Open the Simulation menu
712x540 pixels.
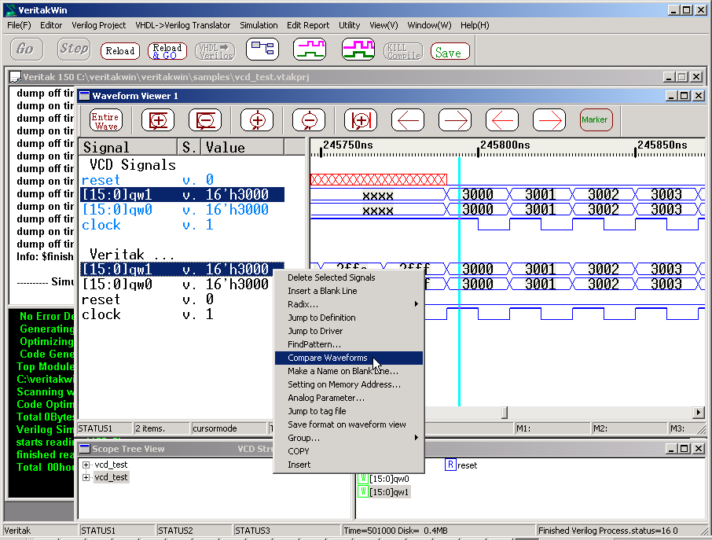pyautogui.click(x=259, y=25)
